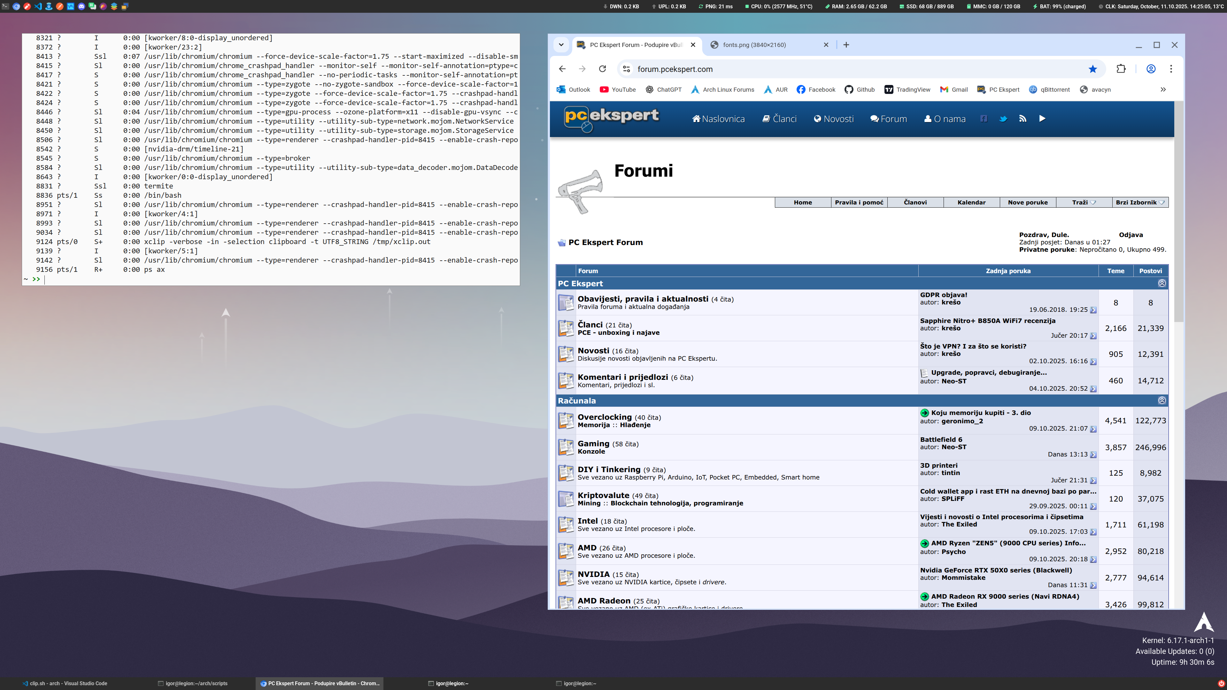Viewport: 1227px width, 690px height.
Task: Open the Chromium extensions puzzle icon
Action: [1121, 69]
